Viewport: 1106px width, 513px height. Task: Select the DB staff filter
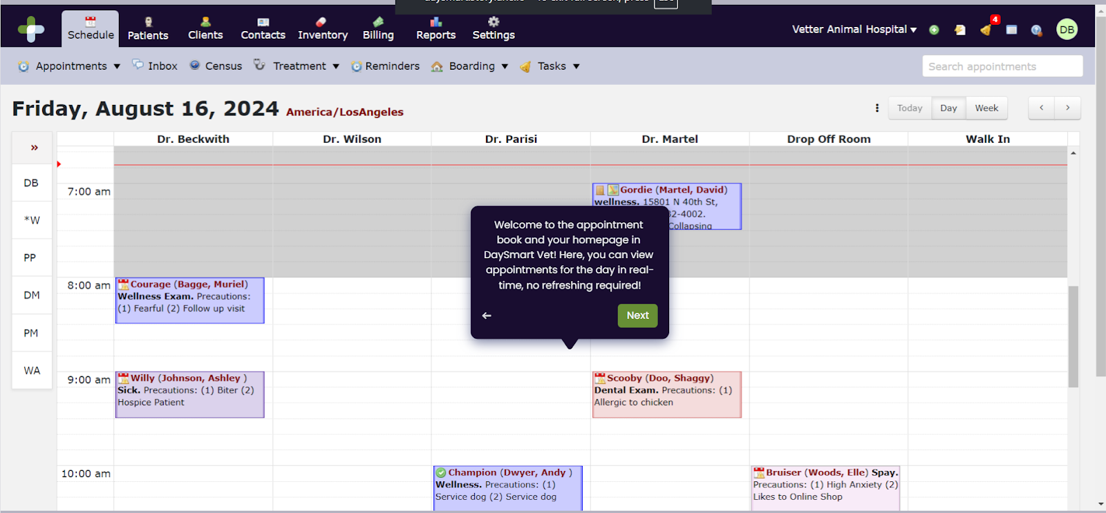tap(32, 183)
